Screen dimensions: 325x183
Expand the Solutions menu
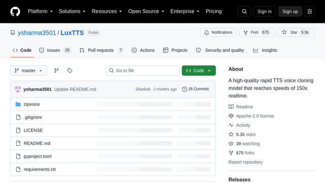(x=72, y=11)
